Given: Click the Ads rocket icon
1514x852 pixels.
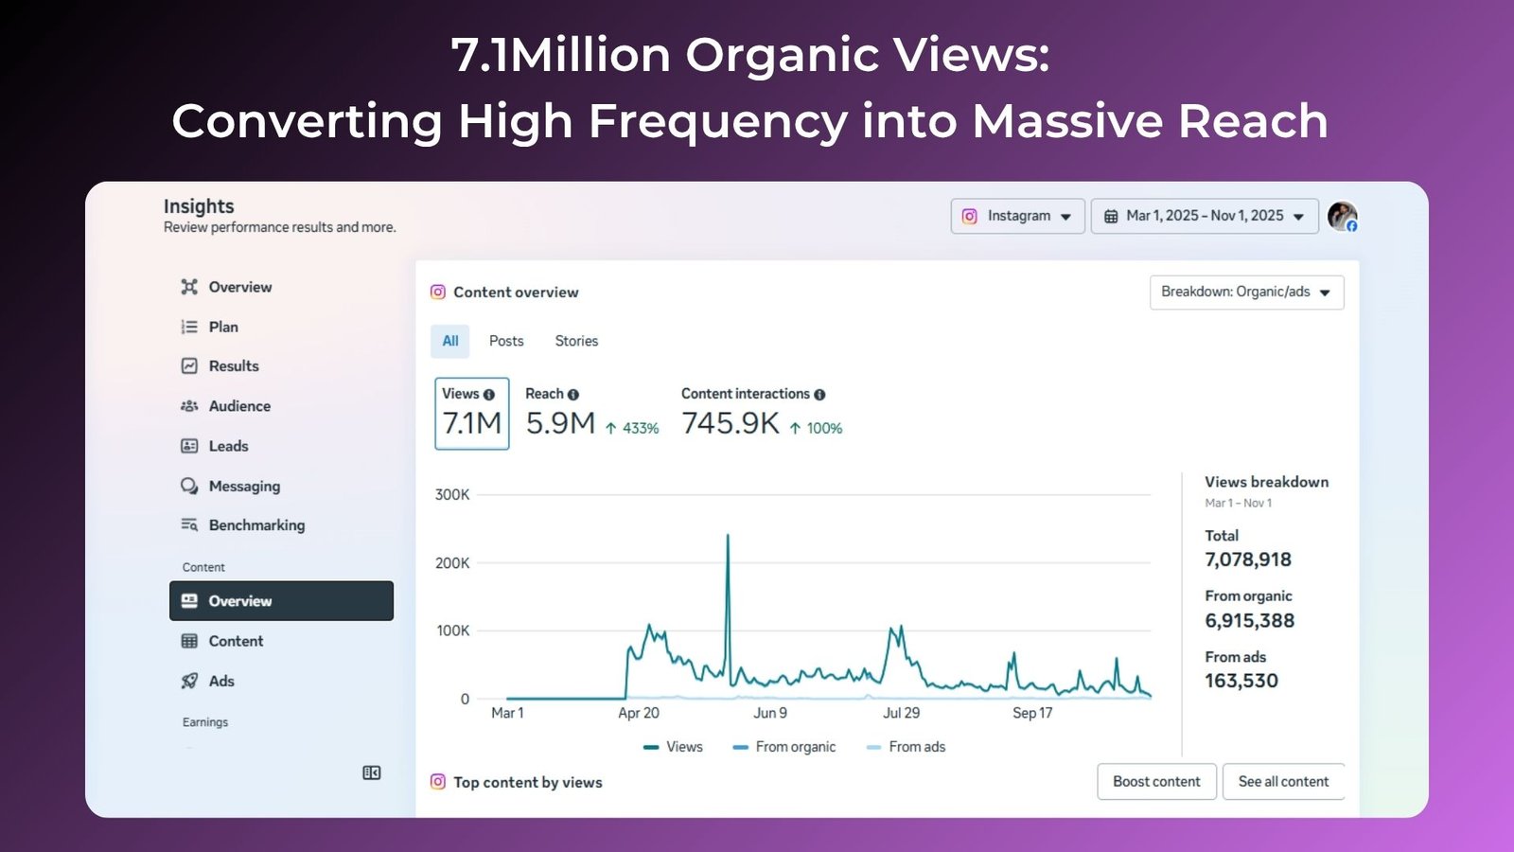Looking at the screenshot, I should point(189,681).
